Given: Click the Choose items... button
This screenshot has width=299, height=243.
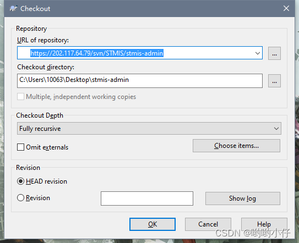Looking at the screenshot, I should pos(236,146).
